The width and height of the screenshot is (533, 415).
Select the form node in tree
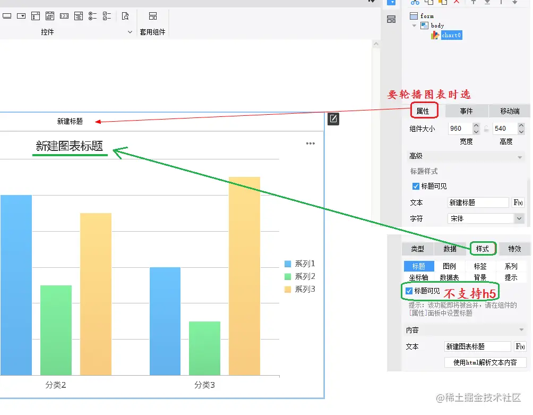pos(427,16)
